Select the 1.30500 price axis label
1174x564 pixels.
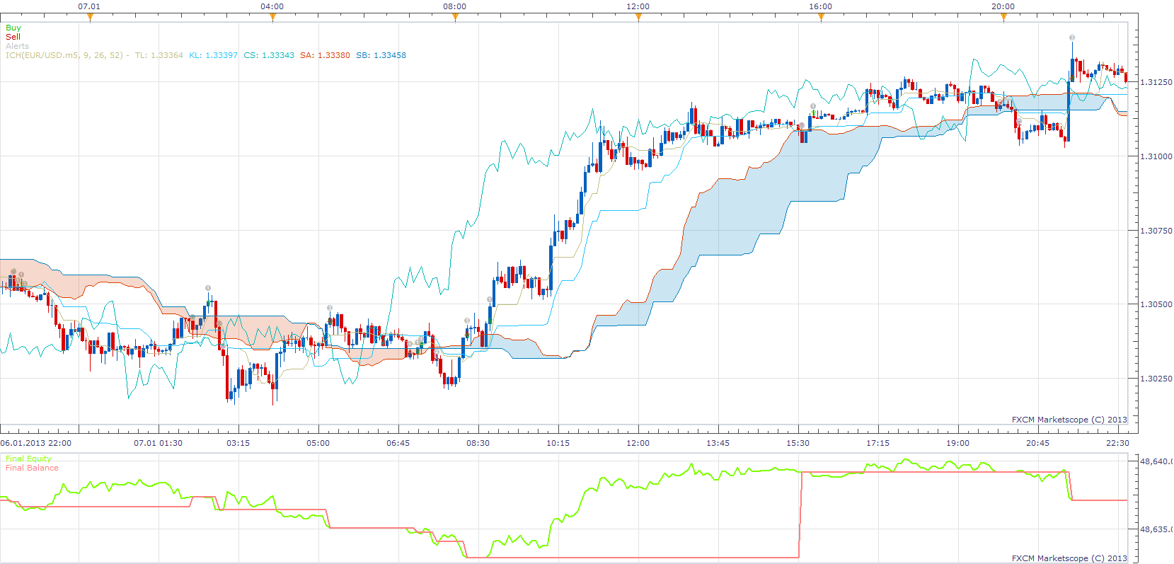point(1156,304)
